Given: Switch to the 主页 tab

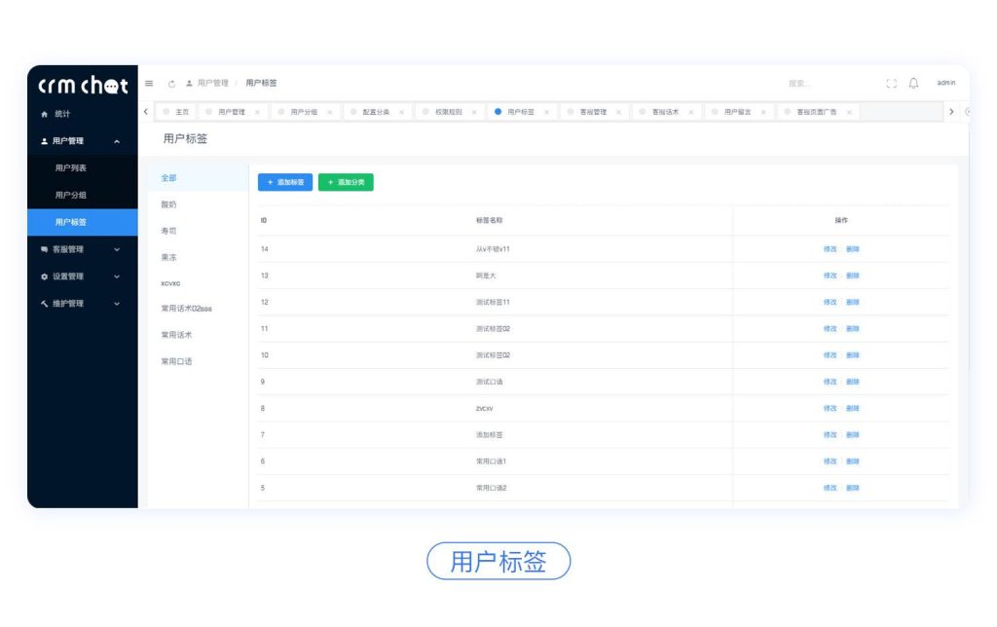Looking at the screenshot, I should [x=181, y=111].
